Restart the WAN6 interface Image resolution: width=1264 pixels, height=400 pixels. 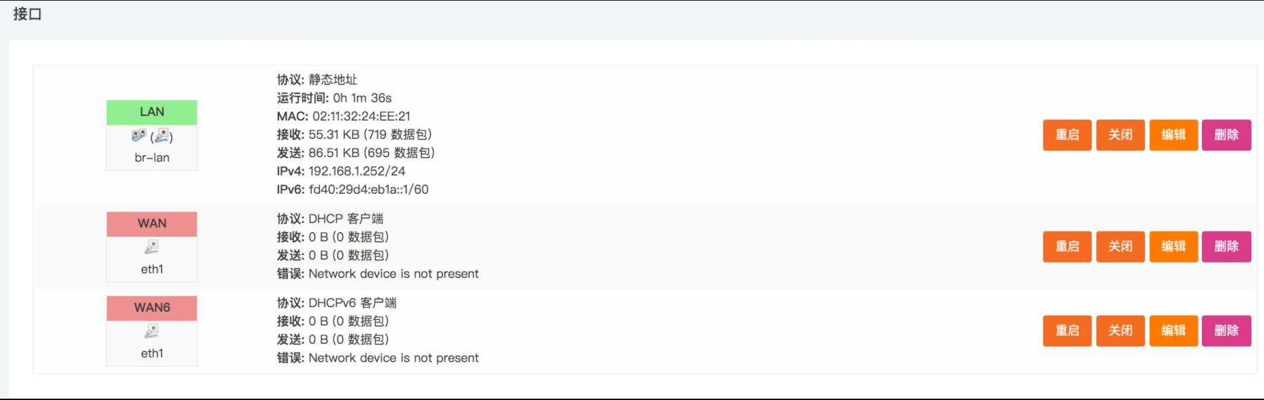[x=1067, y=331]
